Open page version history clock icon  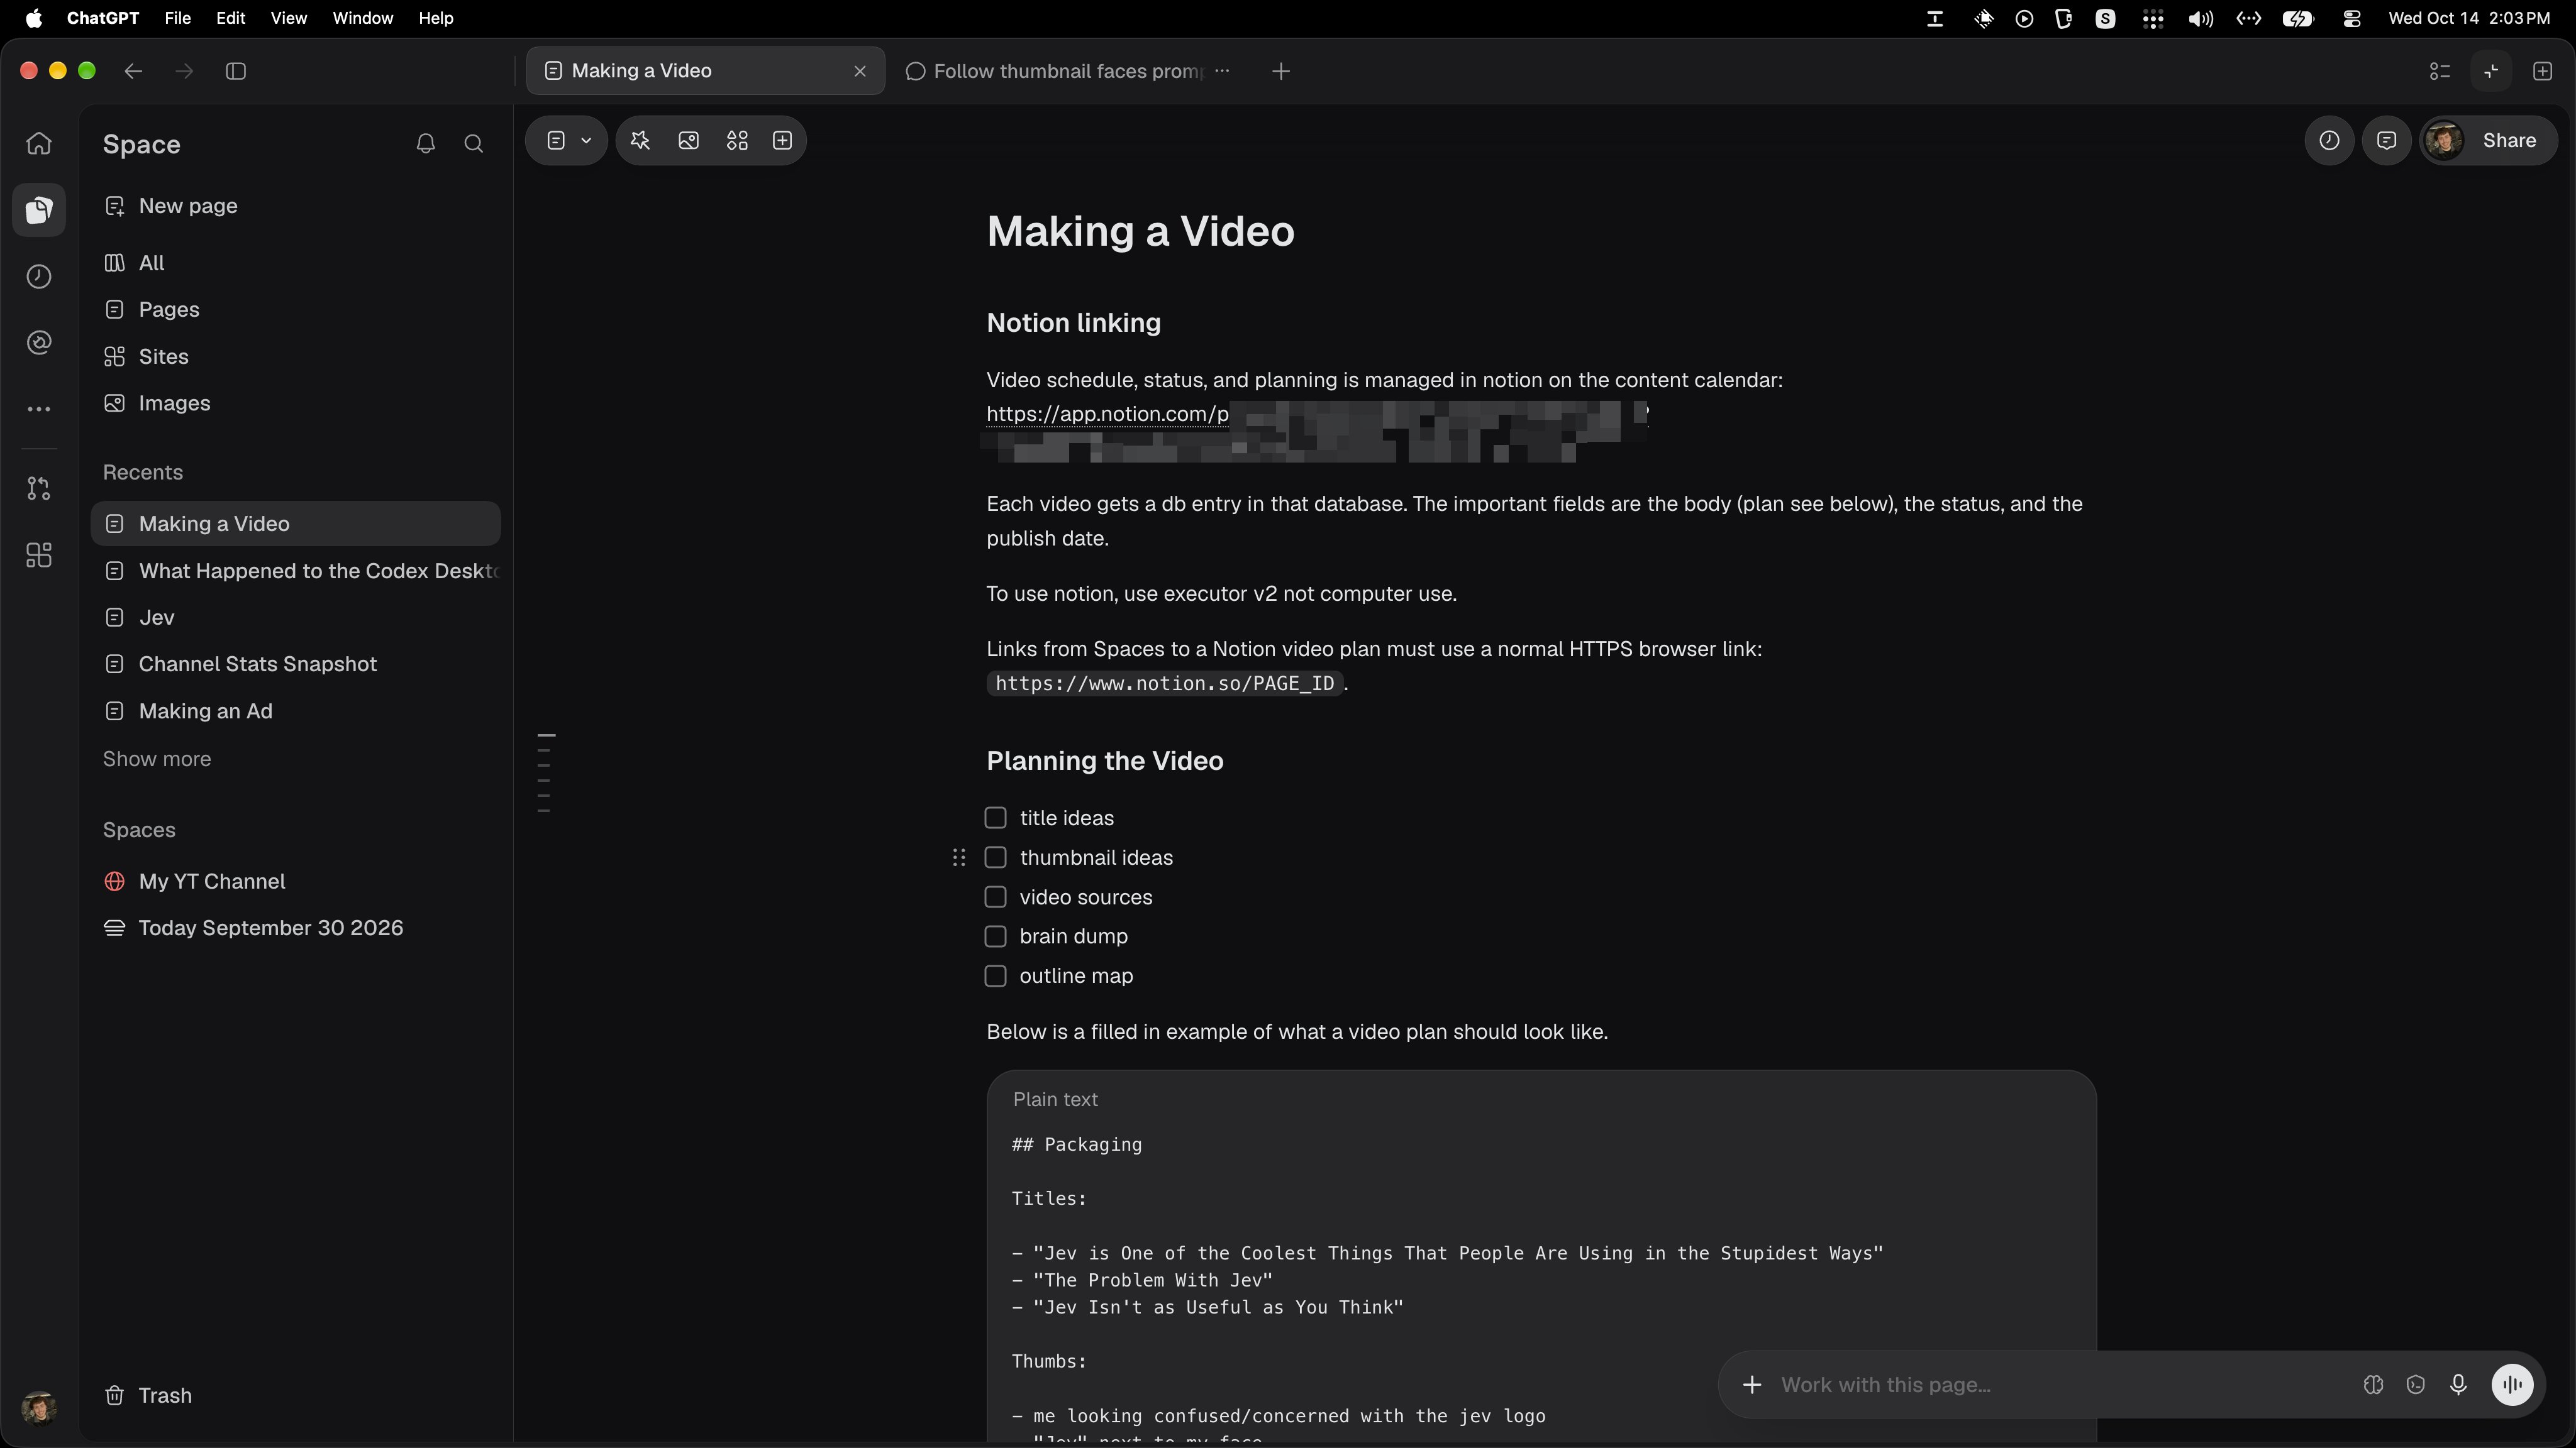pyautogui.click(x=2329, y=140)
